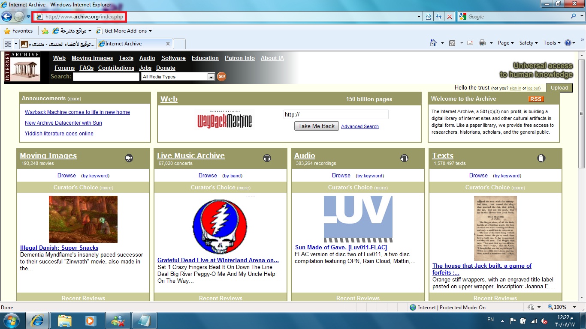Image resolution: width=586 pixels, height=329 pixels.
Task: Click the Print toolbar icon
Action: (482, 43)
